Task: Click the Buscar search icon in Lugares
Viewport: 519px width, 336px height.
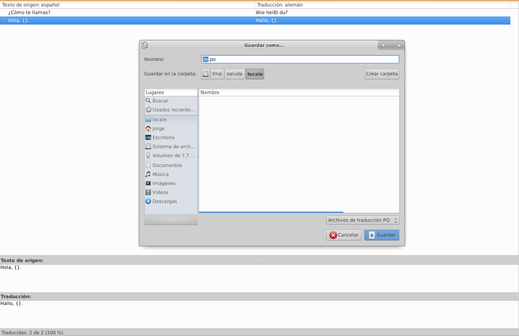Action: (x=148, y=101)
